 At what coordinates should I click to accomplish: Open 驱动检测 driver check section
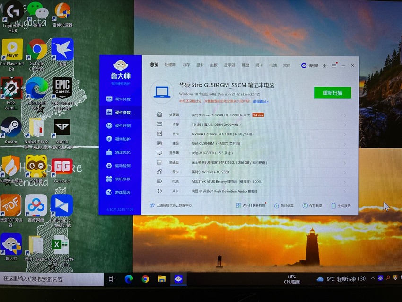(x=118, y=166)
